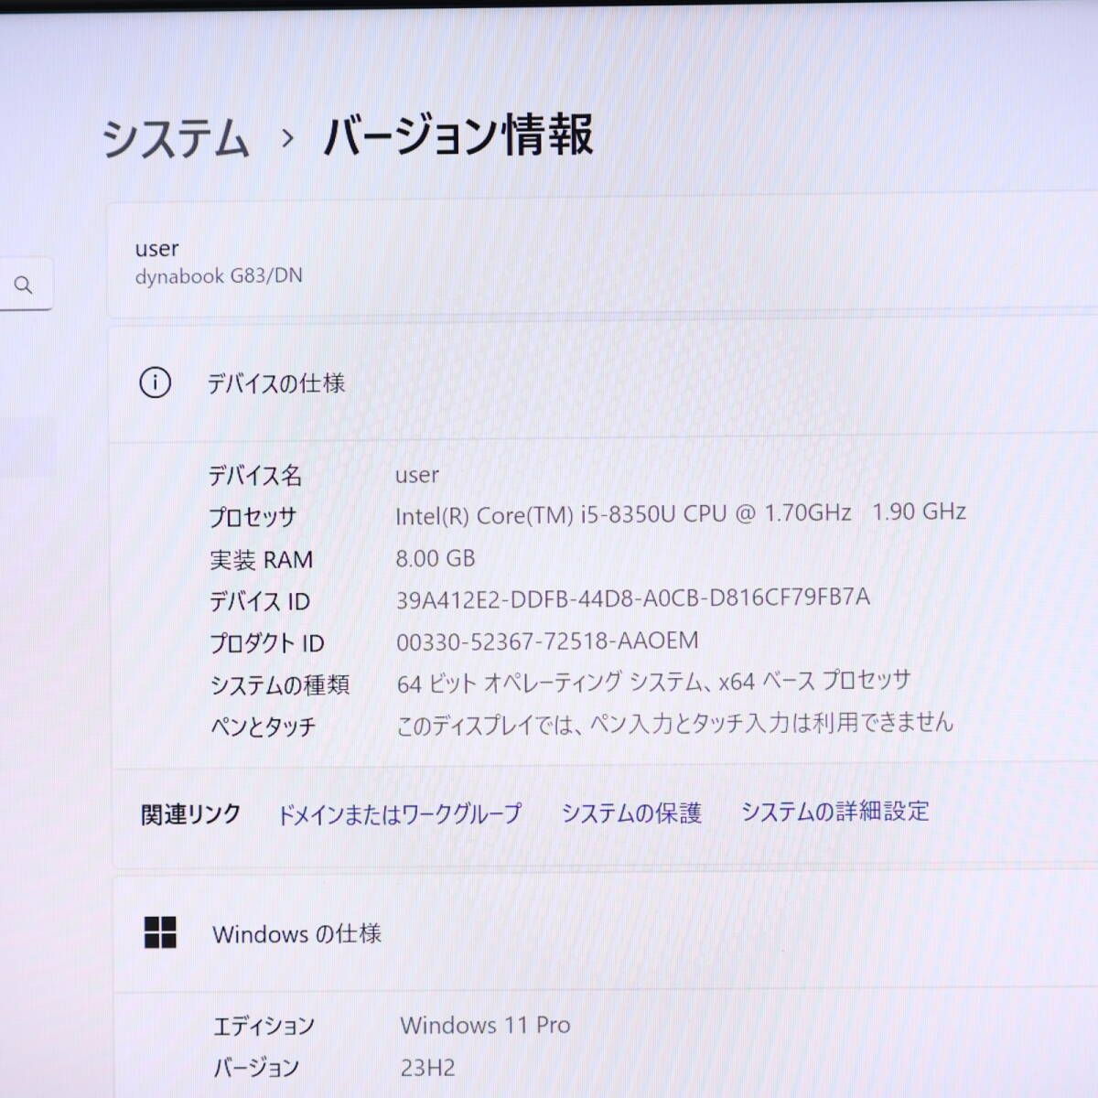
Task: Open ドメインまたはワークグループ link
Action: click(399, 813)
